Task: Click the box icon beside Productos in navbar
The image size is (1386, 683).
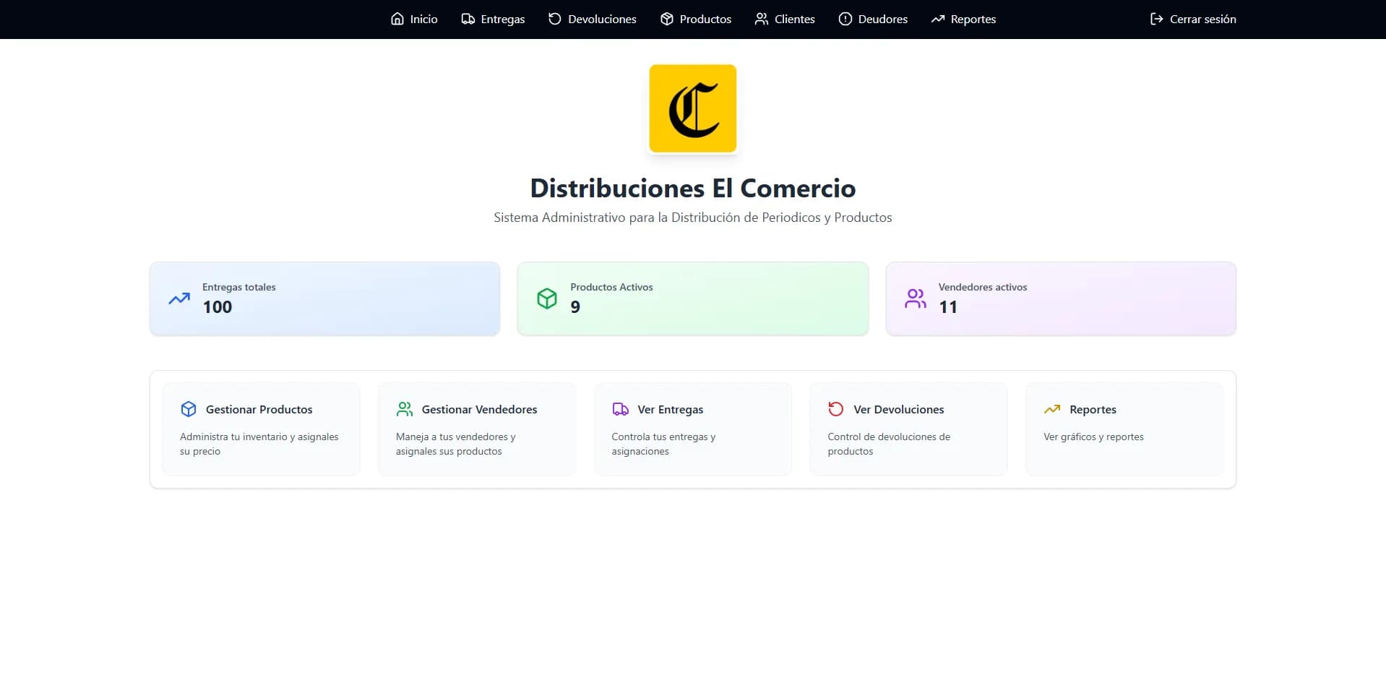Action: pyautogui.click(x=667, y=19)
